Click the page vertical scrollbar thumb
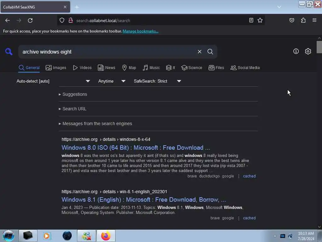 pyautogui.click(x=319, y=47)
